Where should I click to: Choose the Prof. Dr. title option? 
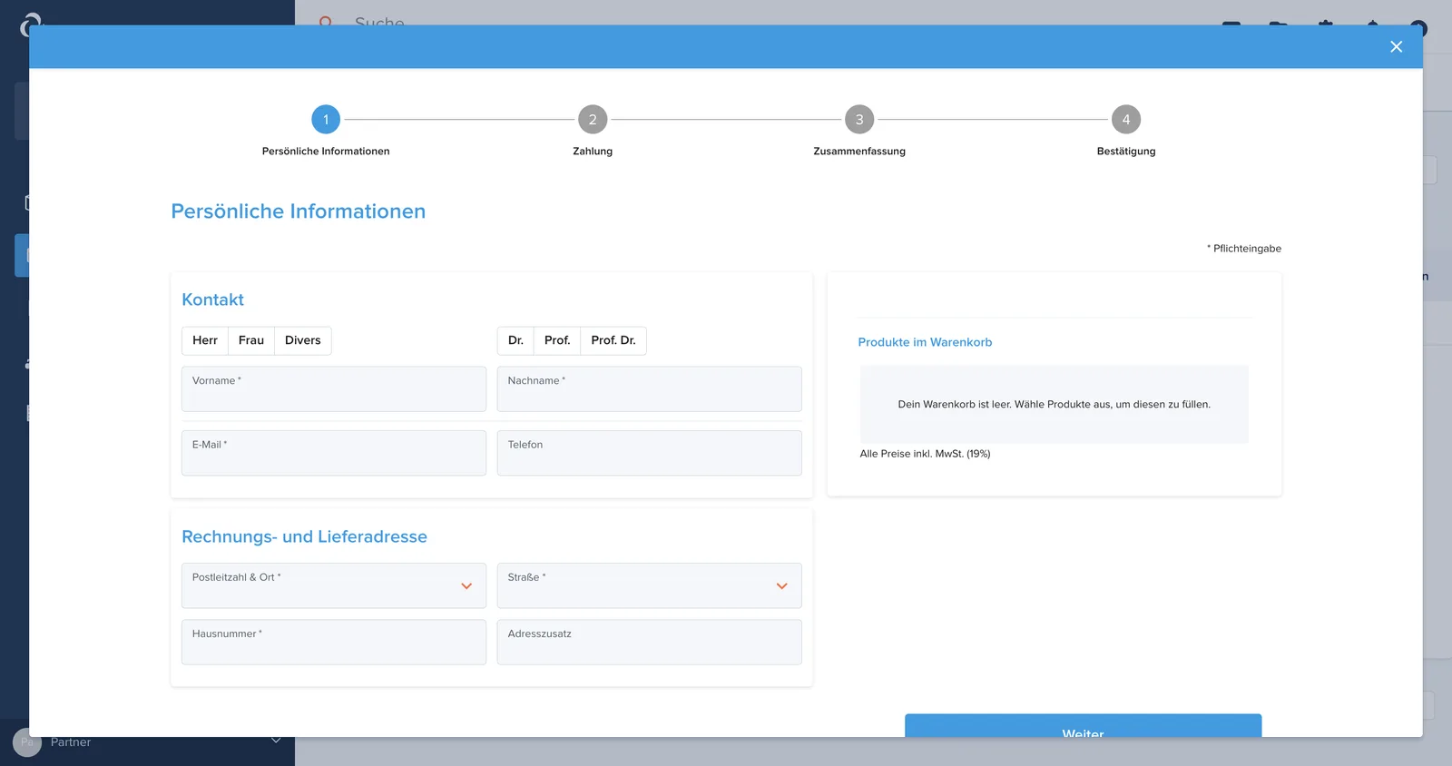point(613,340)
